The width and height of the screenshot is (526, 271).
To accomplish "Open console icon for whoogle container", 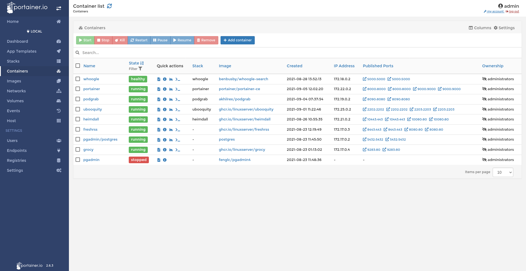I will point(178,79).
